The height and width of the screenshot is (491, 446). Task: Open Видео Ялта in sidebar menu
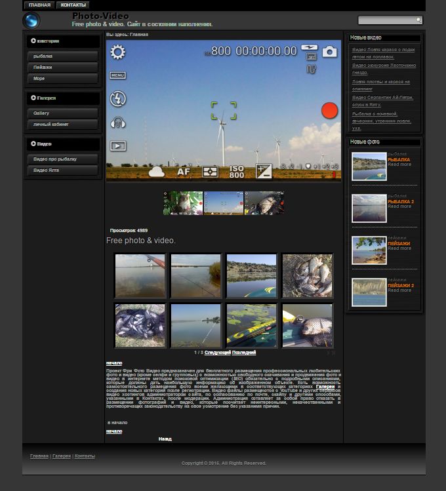pos(63,170)
